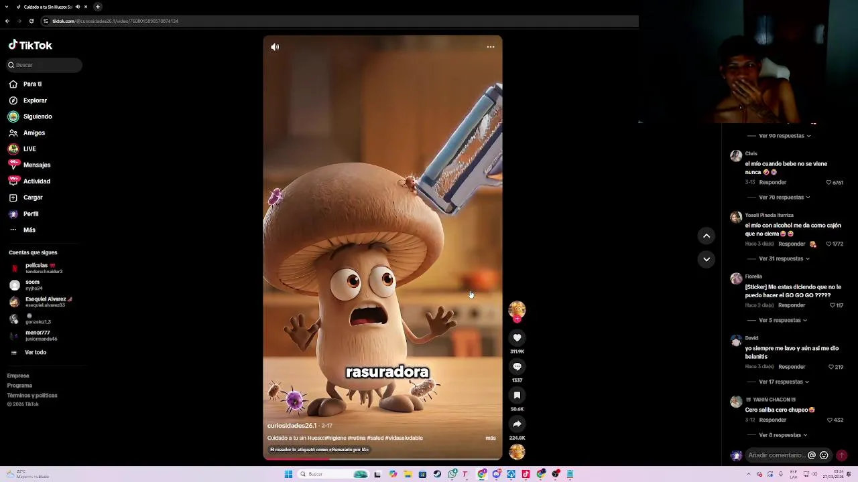Go to next video with down arrow
This screenshot has width=858, height=482.
[707, 259]
